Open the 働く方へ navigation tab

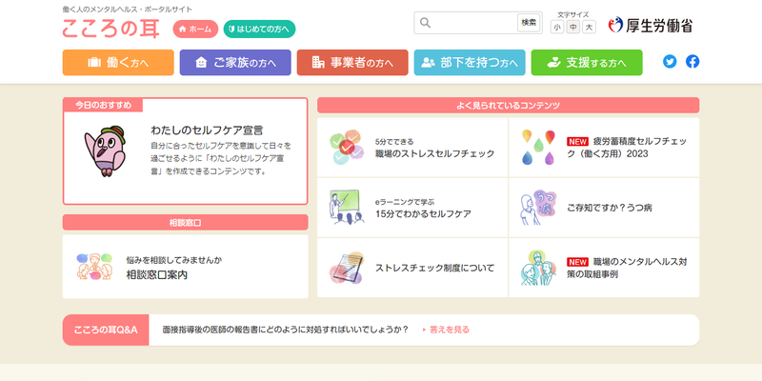[x=118, y=63]
